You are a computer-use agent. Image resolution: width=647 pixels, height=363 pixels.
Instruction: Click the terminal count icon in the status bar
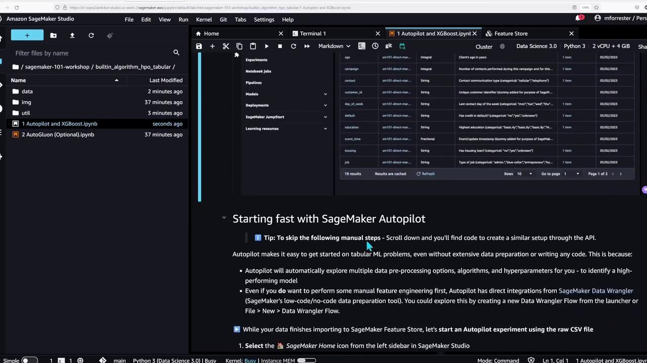(x=61, y=360)
